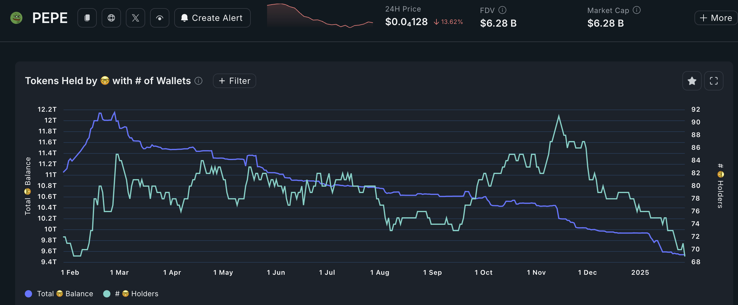
Task: Click the Market Cap value $6.28 B
Action: (606, 23)
